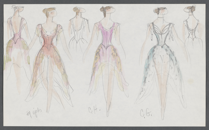The height and width of the screenshot is (130, 209).
Task: Click the handwritten "4 girls" note
Action: pos(34,112)
